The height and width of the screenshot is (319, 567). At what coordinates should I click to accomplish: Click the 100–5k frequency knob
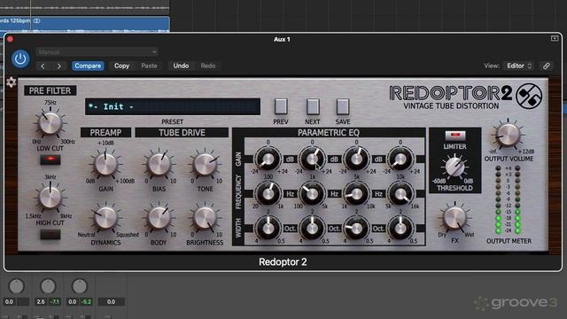pos(312,194)
